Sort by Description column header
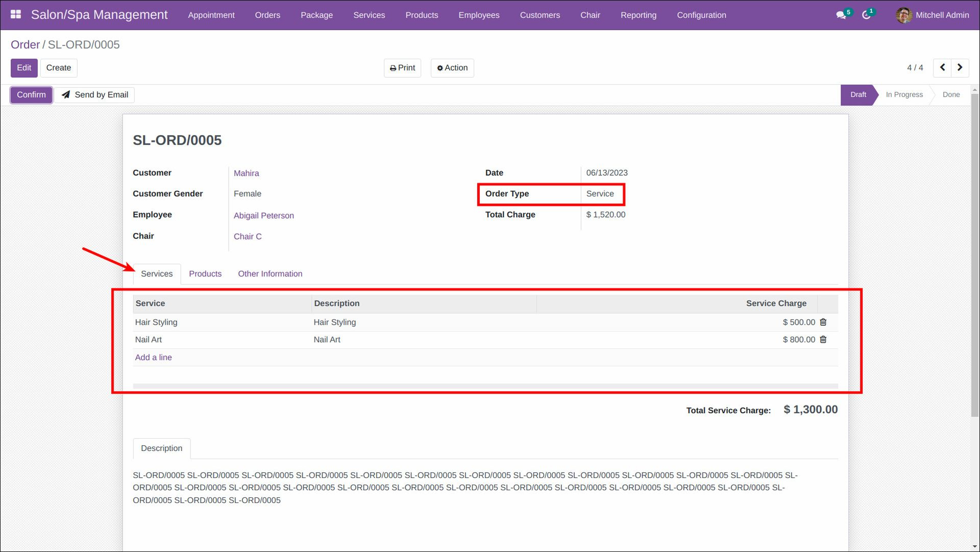Screen dimensions: 980x552 (x=424, y=303)
